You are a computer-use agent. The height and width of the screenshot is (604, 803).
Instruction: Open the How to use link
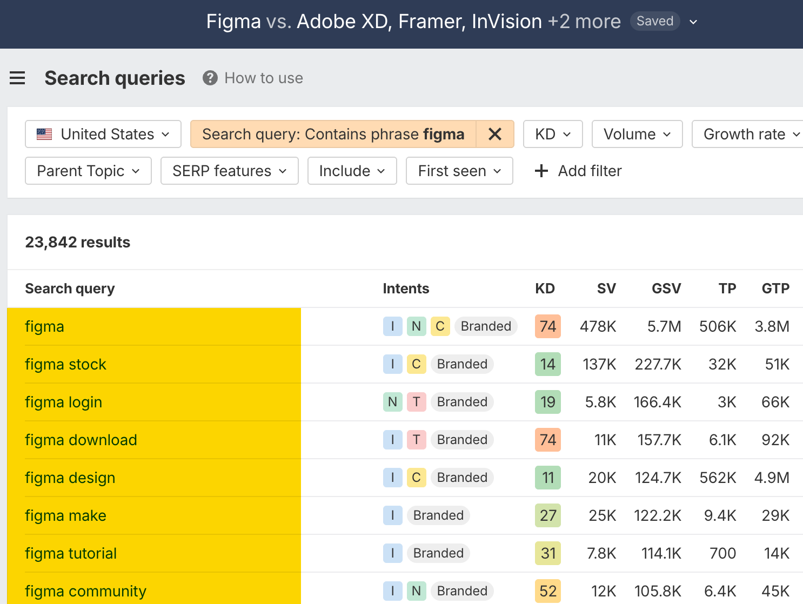264,78
